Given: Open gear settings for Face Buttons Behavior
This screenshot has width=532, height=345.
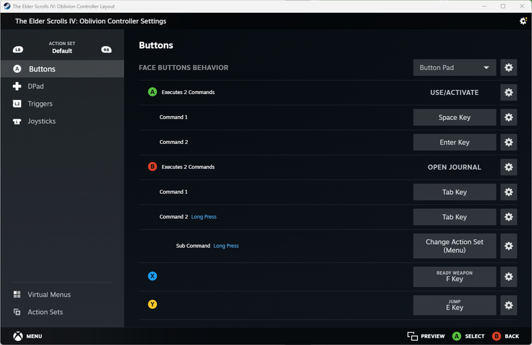Looking at the screenshot, I should click(508, 68).
